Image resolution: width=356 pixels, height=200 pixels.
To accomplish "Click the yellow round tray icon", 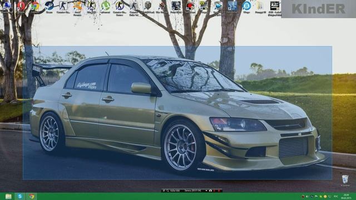I will (325, 196).
